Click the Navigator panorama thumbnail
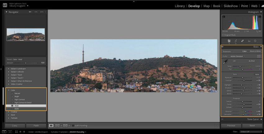264x134 pixels. tap(26, 35)
